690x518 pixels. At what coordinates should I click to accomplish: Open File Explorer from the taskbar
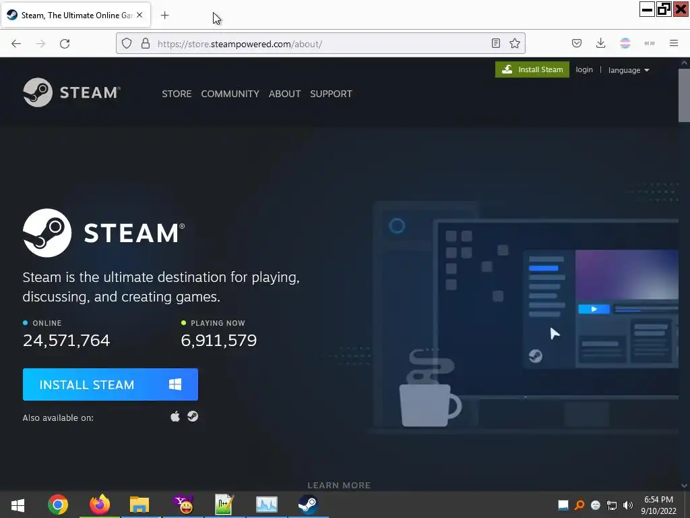coord(139,505)
